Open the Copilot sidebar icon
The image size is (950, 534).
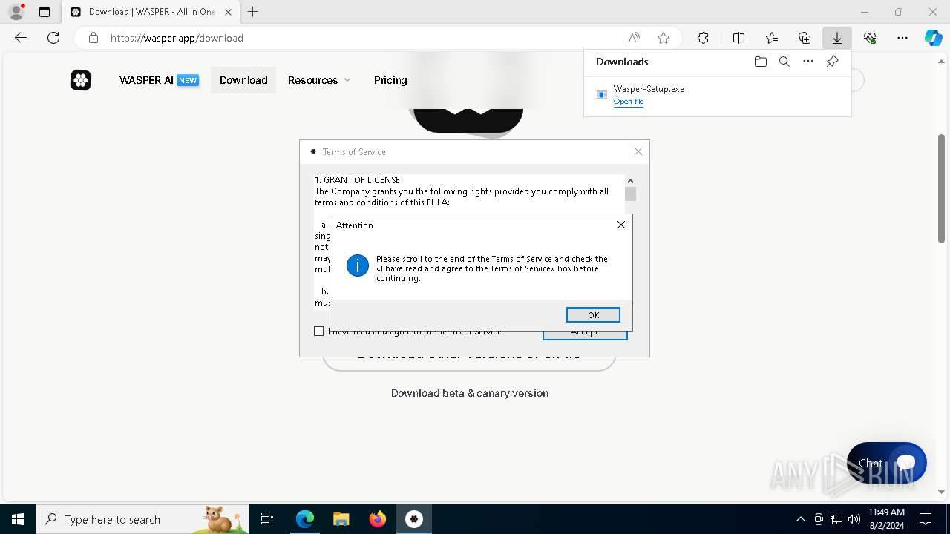tap(934, 38)
